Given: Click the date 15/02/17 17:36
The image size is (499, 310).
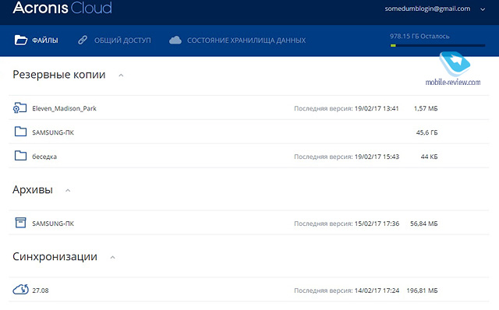Looking at the screenshot, I should [377, 224].
